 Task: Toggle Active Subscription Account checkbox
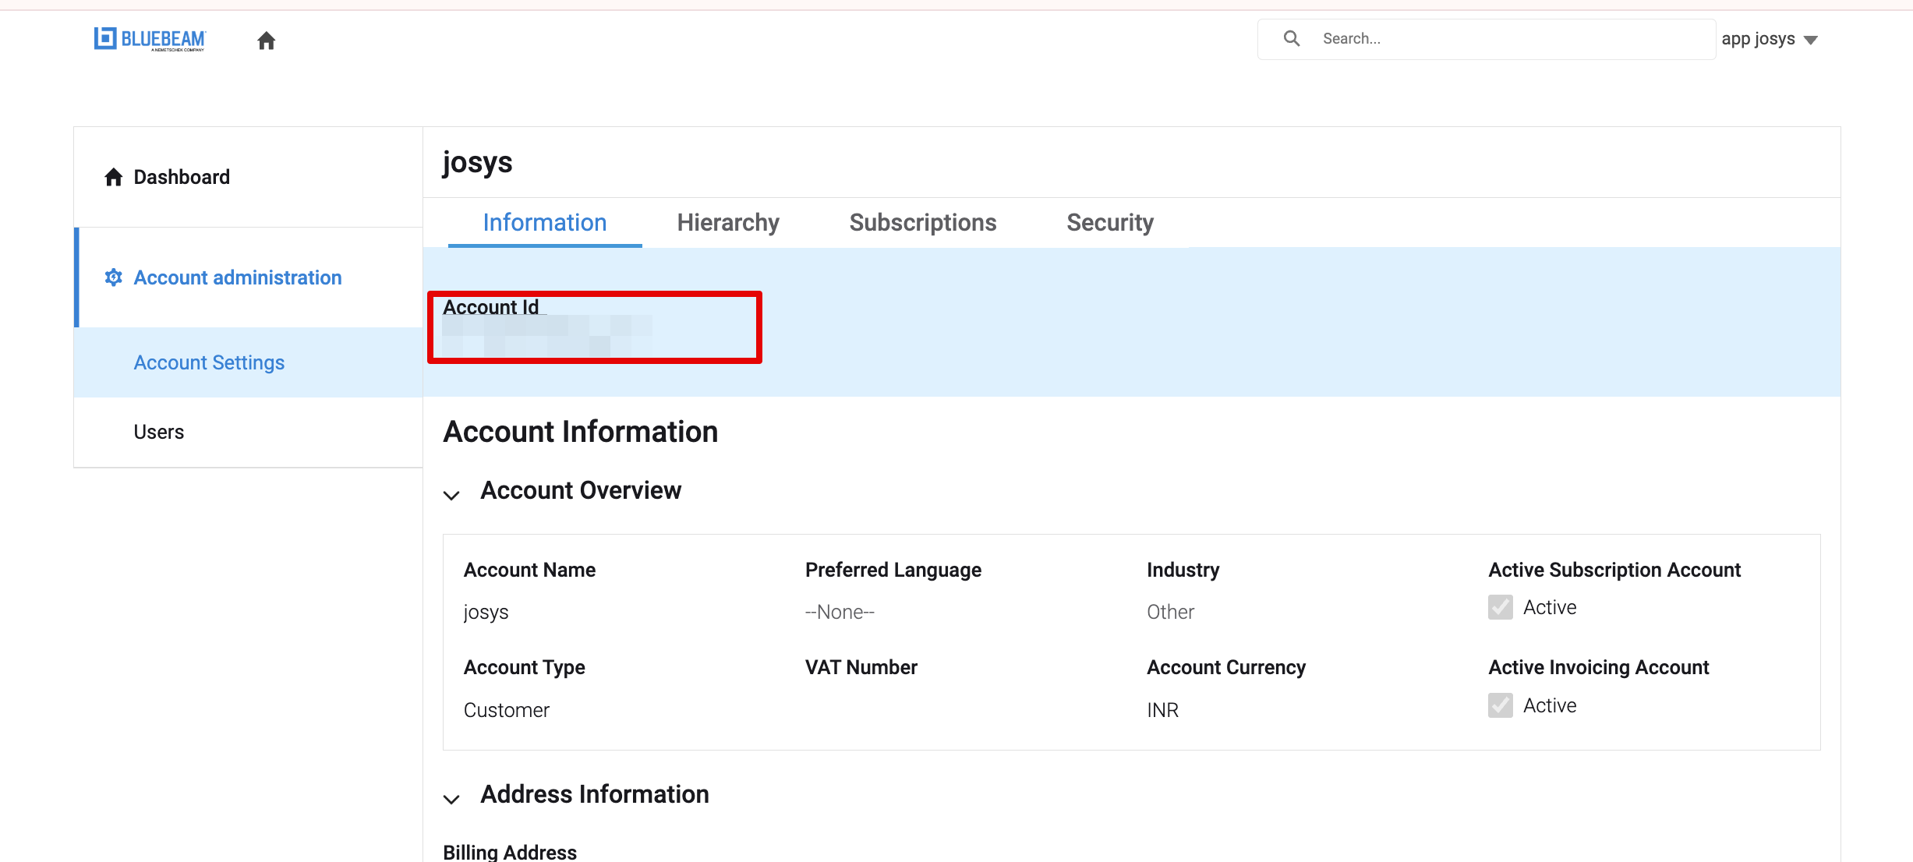pyautogui.click(x=1500, y=607)
